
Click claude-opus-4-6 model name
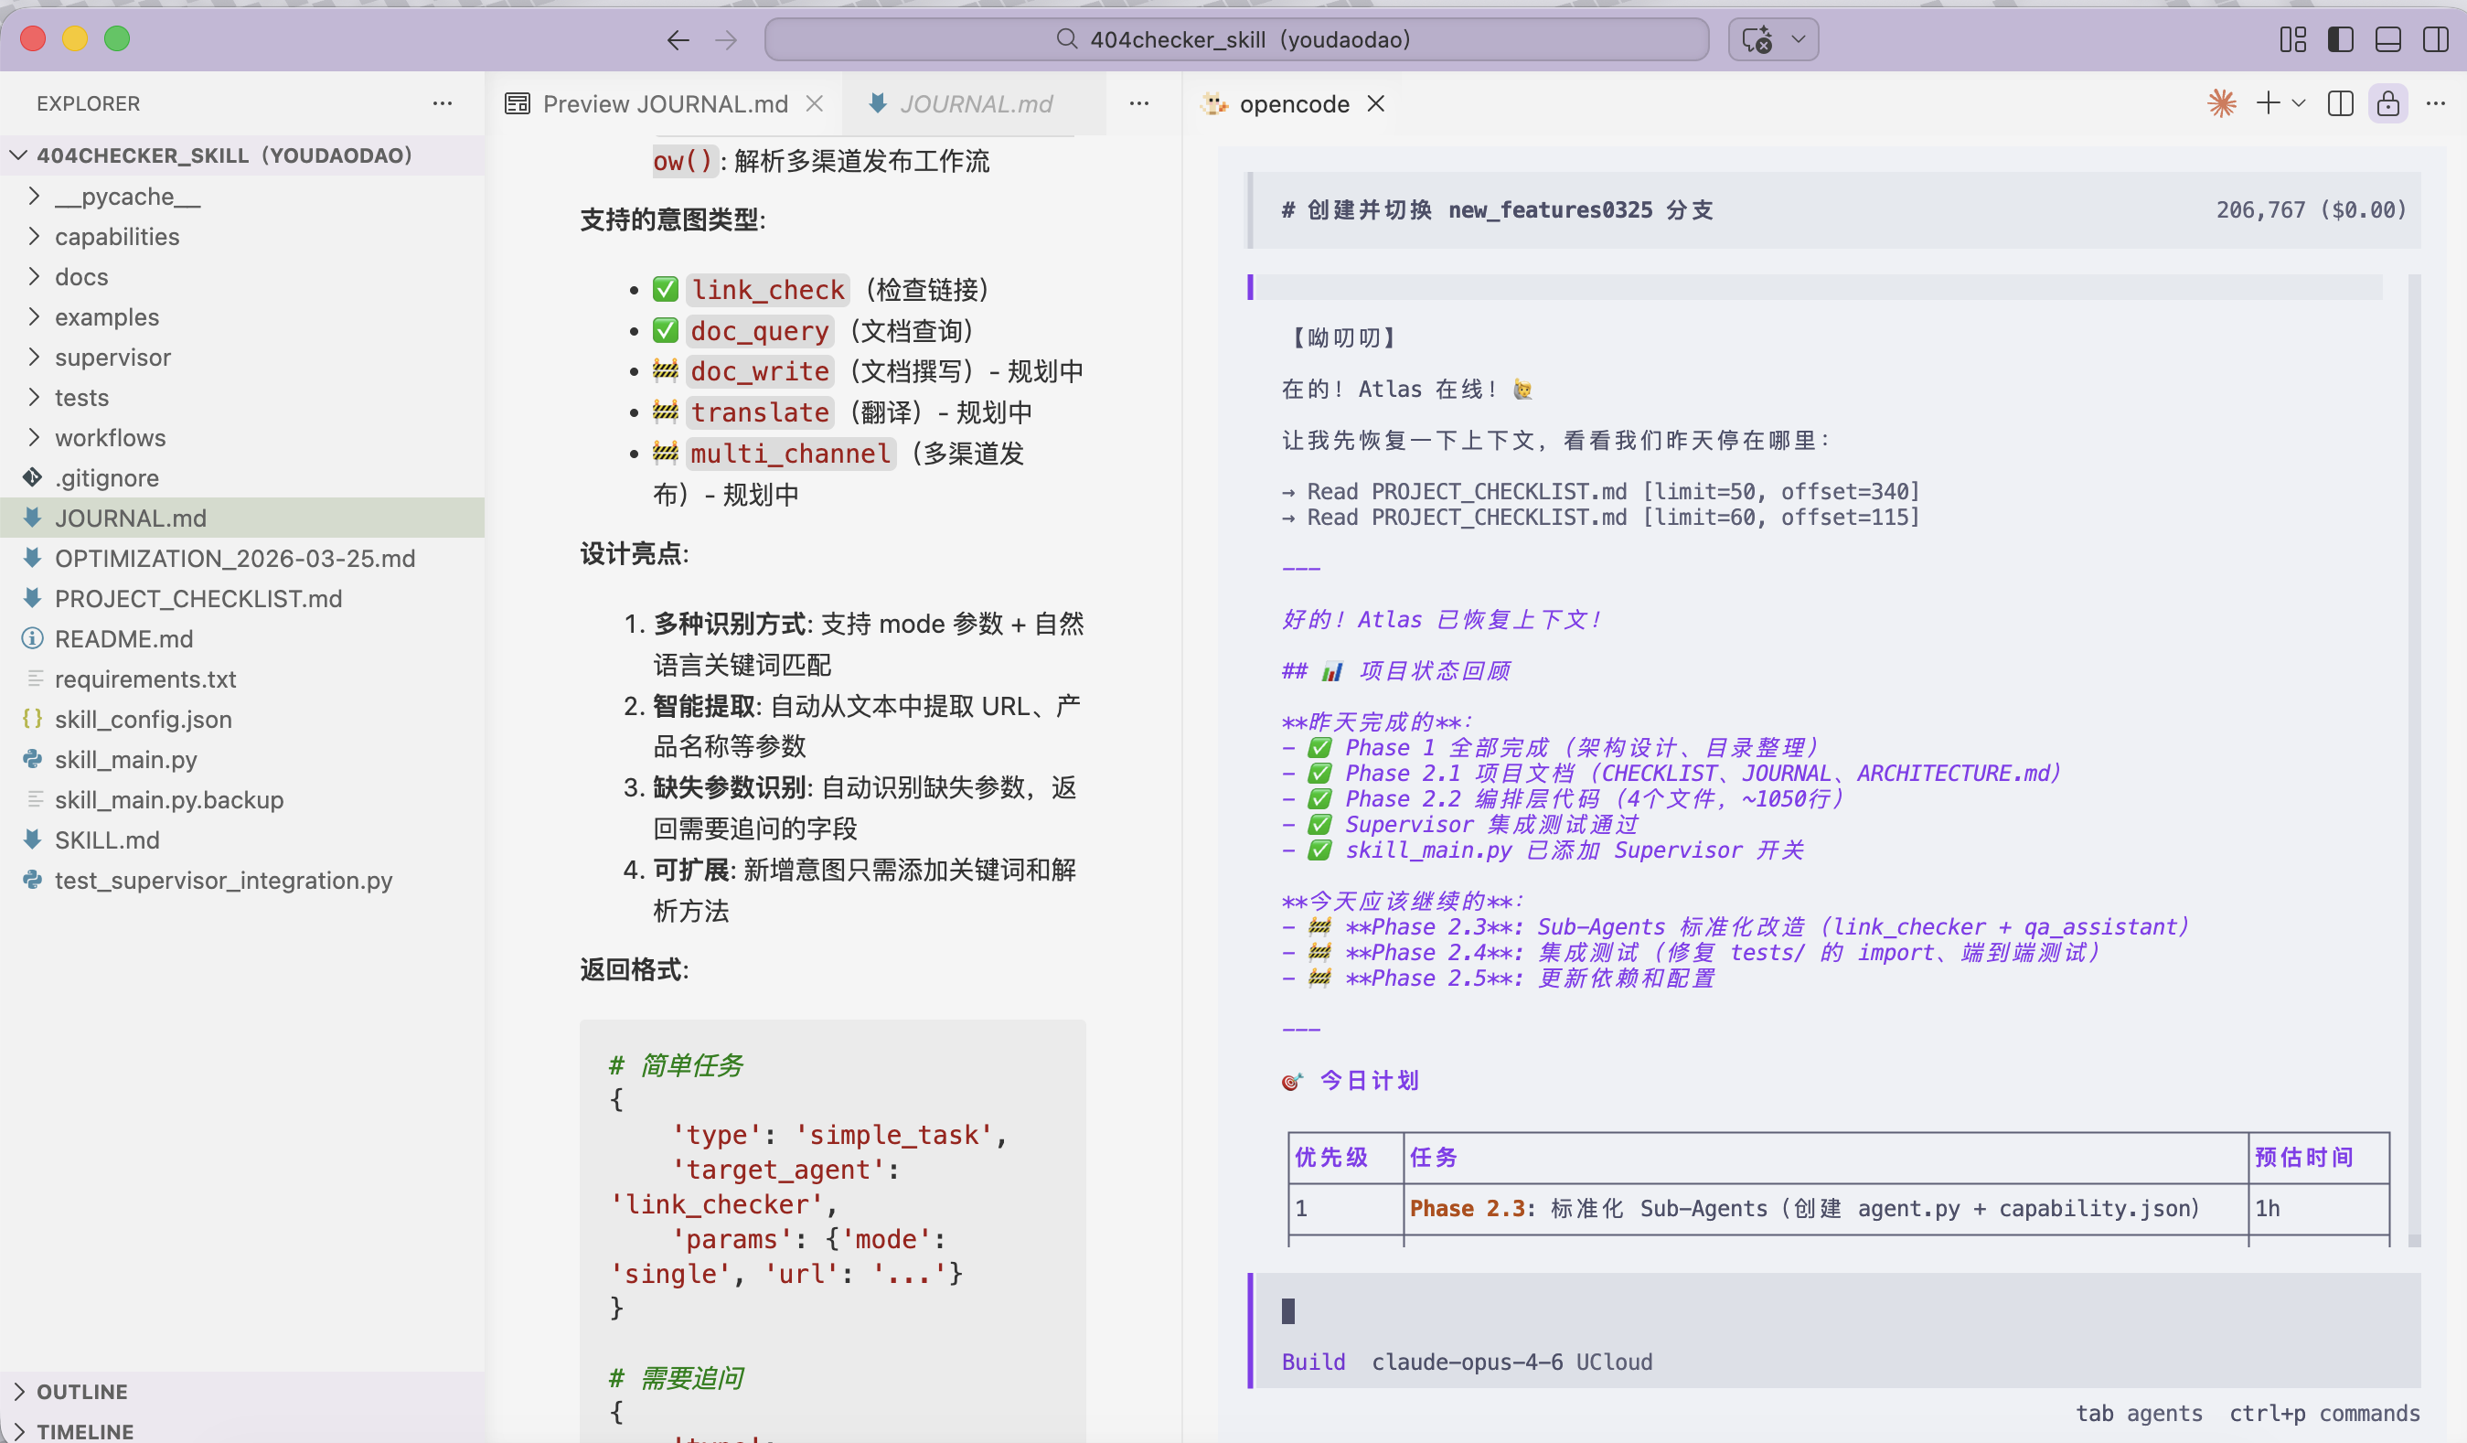pos(1467,1362)
